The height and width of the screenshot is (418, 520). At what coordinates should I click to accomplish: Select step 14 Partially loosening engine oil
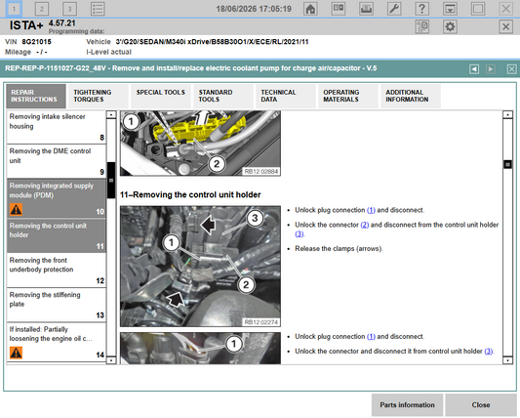[x=57, y=342]
